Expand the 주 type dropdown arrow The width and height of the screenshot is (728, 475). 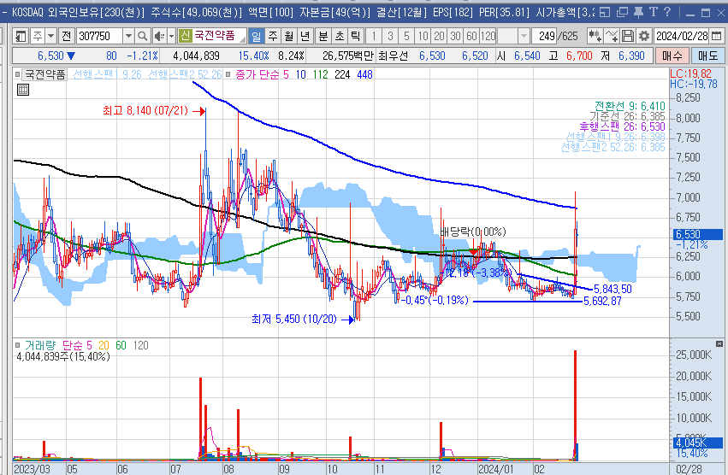50,36
